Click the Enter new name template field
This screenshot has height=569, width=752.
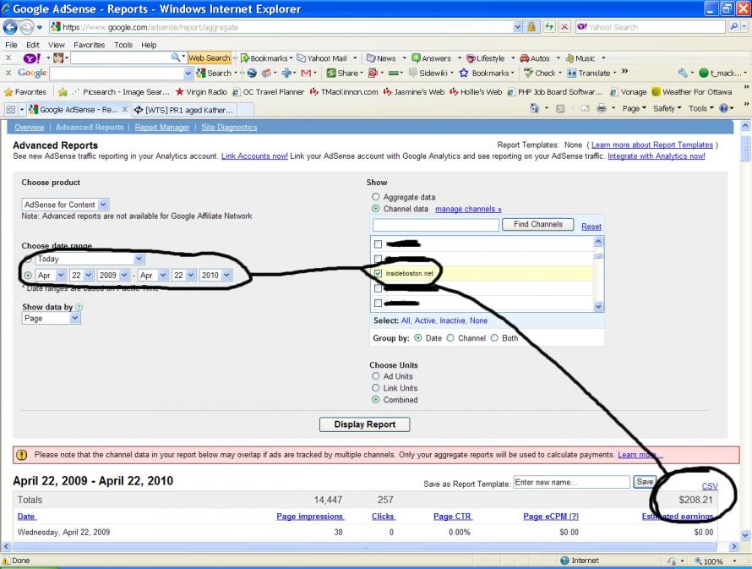(x=572, y=482)
